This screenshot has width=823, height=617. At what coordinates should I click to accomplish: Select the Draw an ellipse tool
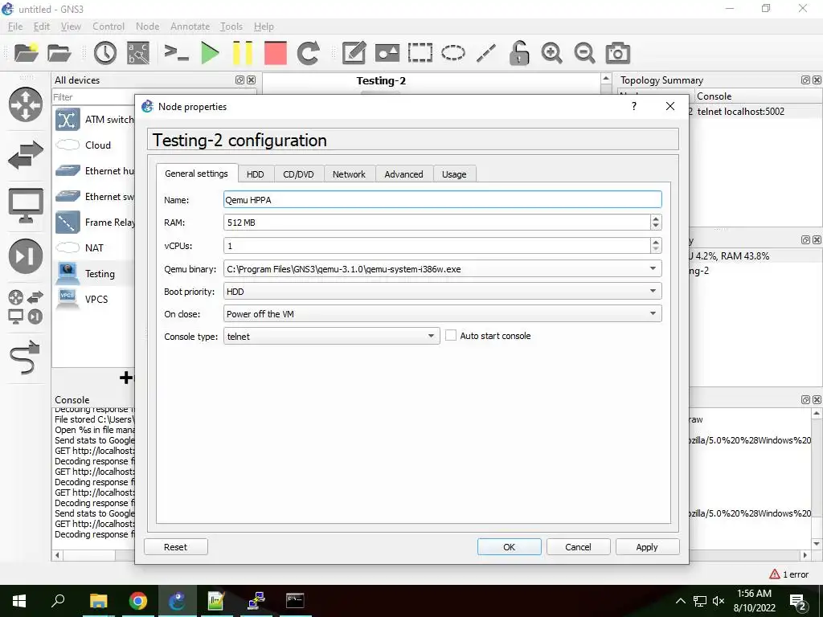coord(453,53)
